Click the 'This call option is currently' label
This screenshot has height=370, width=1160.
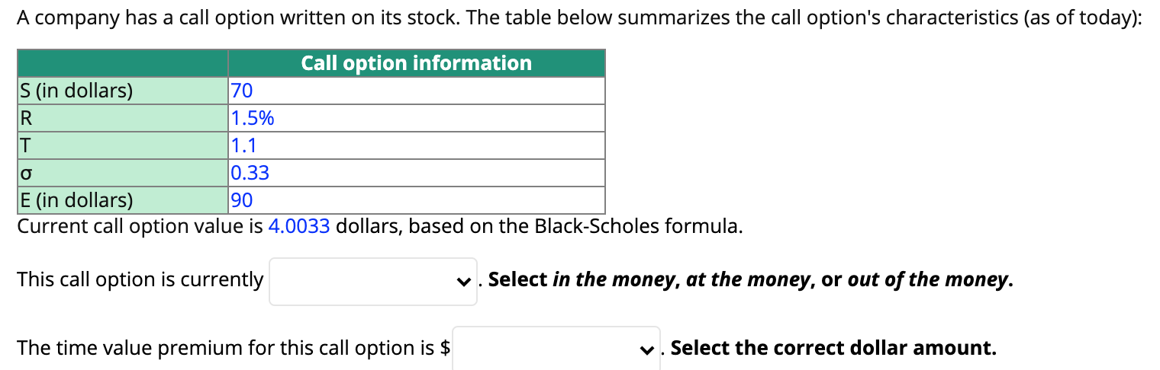pyautogui.click(x=140, y=279)
